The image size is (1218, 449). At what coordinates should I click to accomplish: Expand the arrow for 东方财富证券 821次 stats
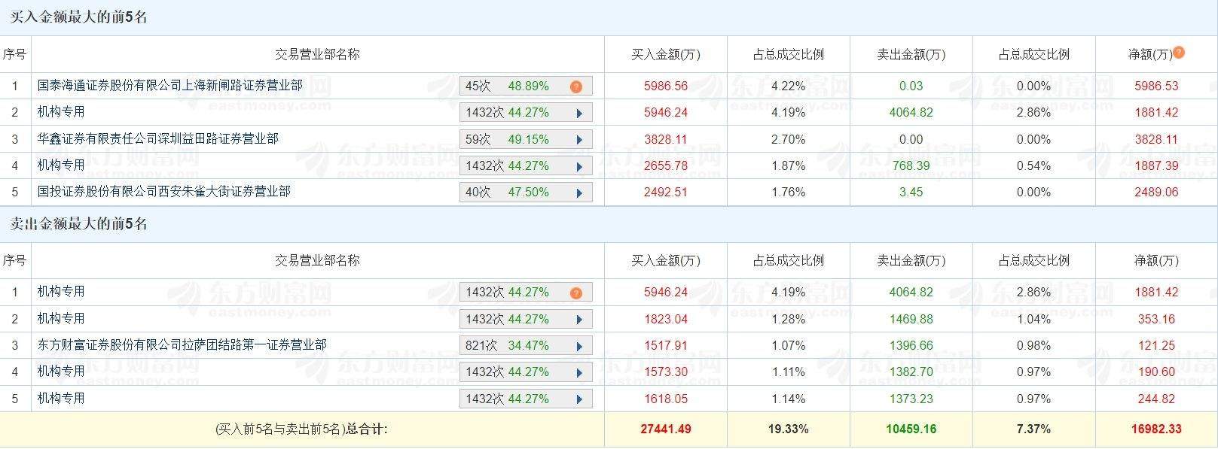tap(579, 347)
